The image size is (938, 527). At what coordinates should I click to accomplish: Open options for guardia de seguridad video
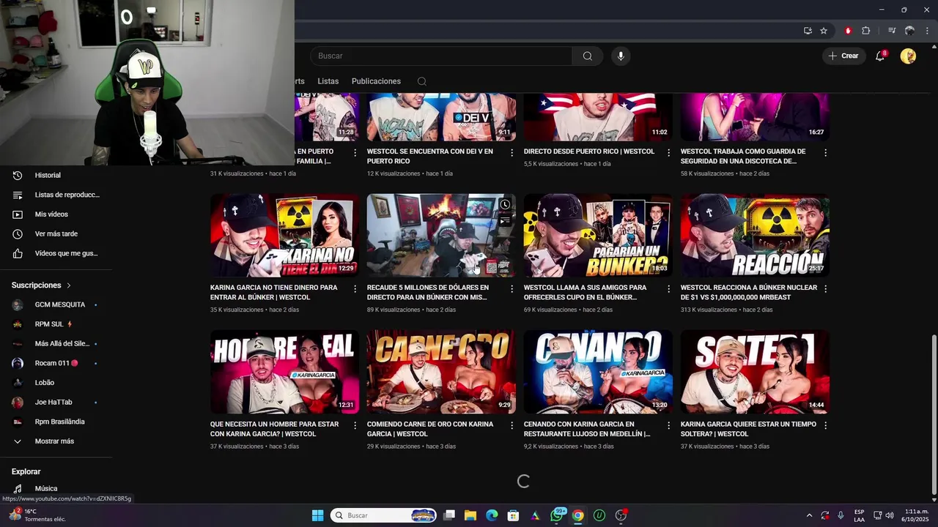pyautogui.click(x=826, y=153)
